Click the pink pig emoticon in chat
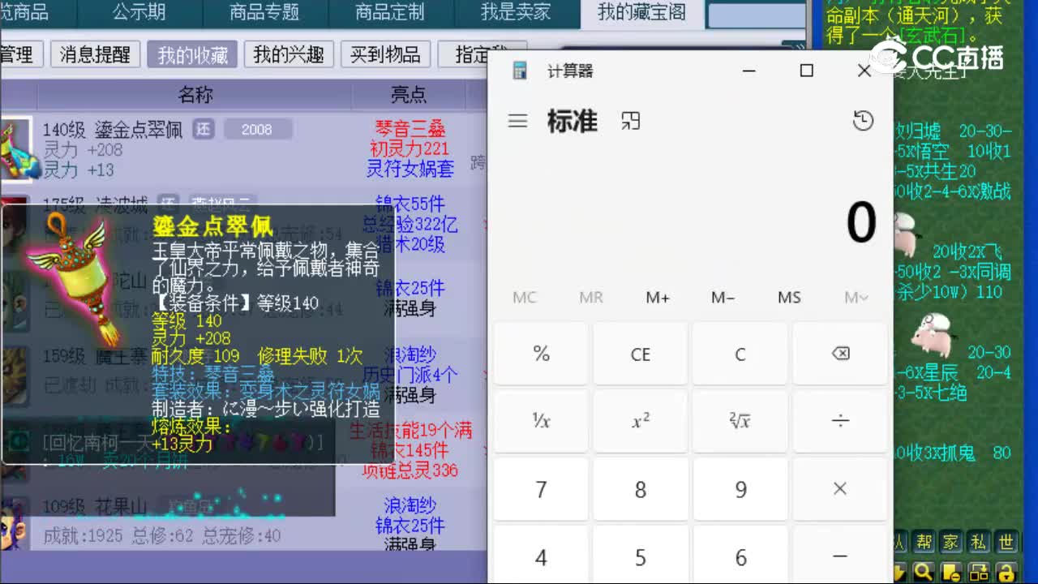Viewport: 1038px width, 584px height. click(935, 335)
